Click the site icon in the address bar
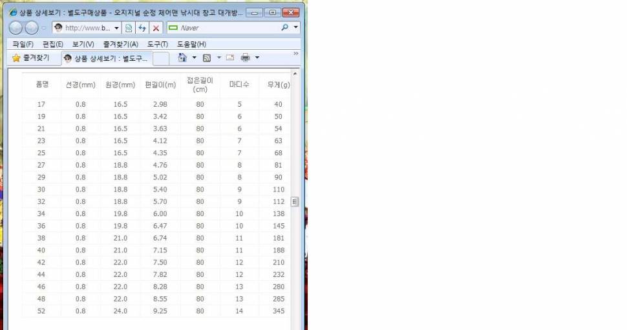Screen dimensions: 627x330 coord(58,28)
